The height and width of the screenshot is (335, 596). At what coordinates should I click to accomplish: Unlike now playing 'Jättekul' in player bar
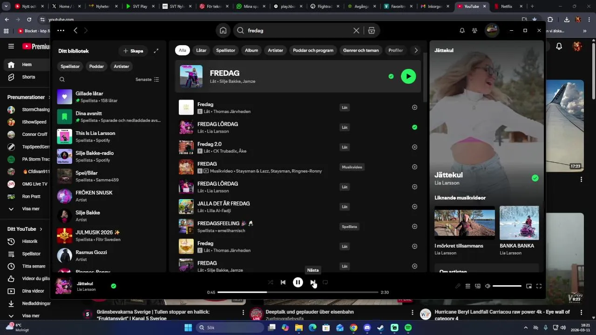tap(114, 286)
